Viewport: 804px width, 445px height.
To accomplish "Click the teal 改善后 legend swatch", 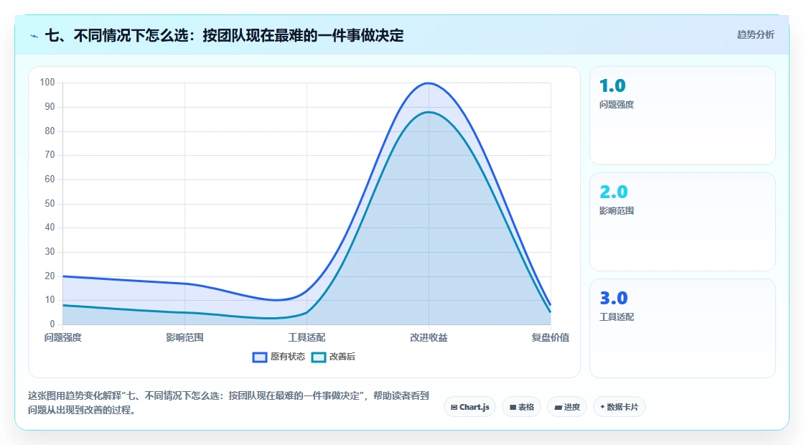I will coord(319,357).
